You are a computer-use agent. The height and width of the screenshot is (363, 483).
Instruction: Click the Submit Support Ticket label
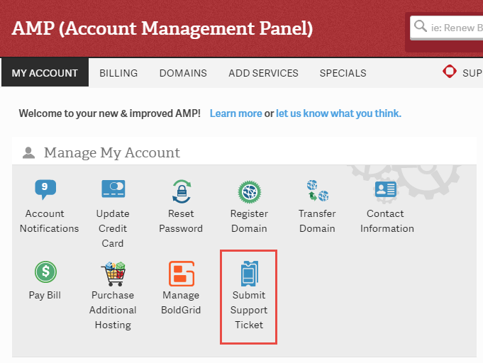(x=249, y=310)
